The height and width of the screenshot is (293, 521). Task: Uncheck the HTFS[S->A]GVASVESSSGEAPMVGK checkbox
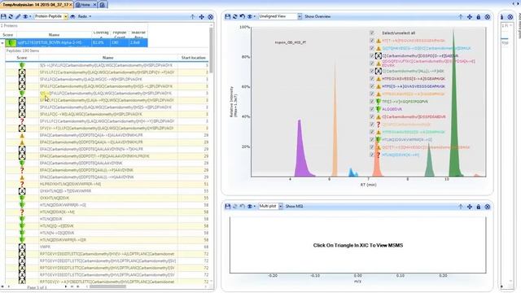372,86
